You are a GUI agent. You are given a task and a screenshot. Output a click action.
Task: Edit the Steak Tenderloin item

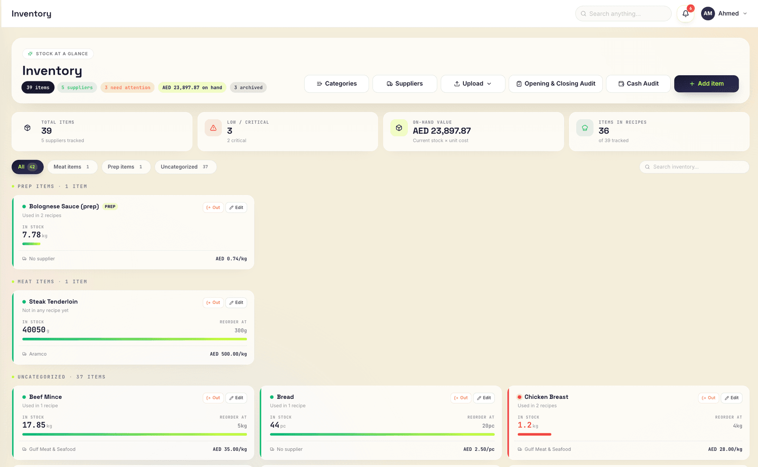[236, 303]
